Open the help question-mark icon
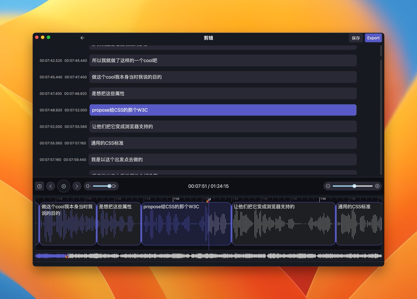The image size is (417, 299). pos(39,186)
